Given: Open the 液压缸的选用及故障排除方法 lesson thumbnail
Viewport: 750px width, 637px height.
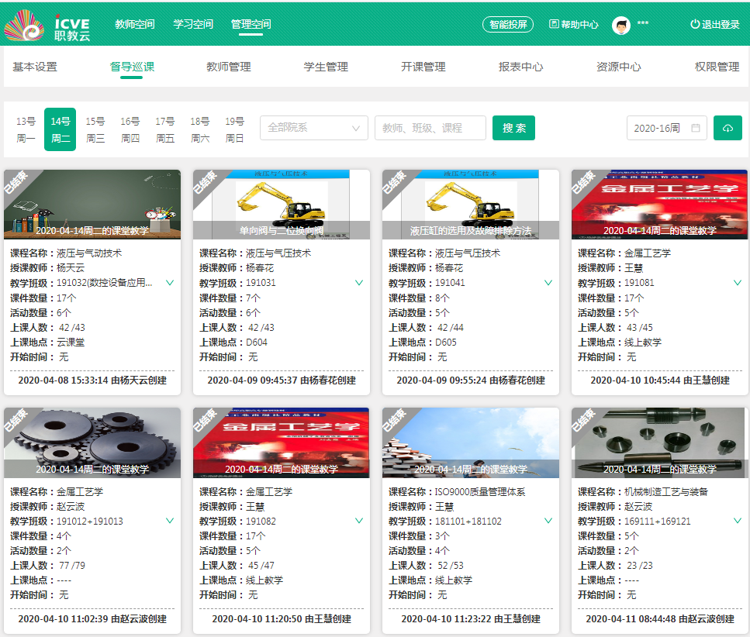Looking at the screenshot, I should coord(471,205).
